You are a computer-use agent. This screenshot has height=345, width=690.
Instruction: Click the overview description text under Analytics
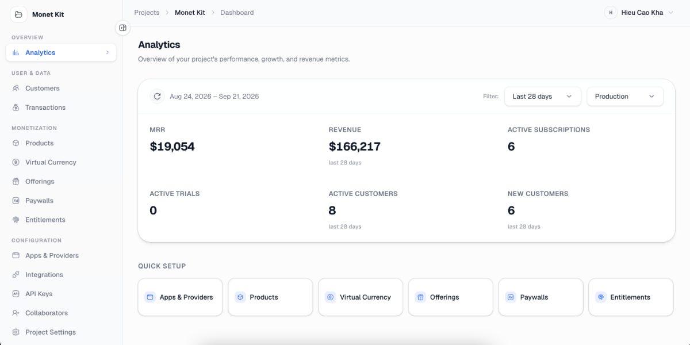(x=244, y=59)
